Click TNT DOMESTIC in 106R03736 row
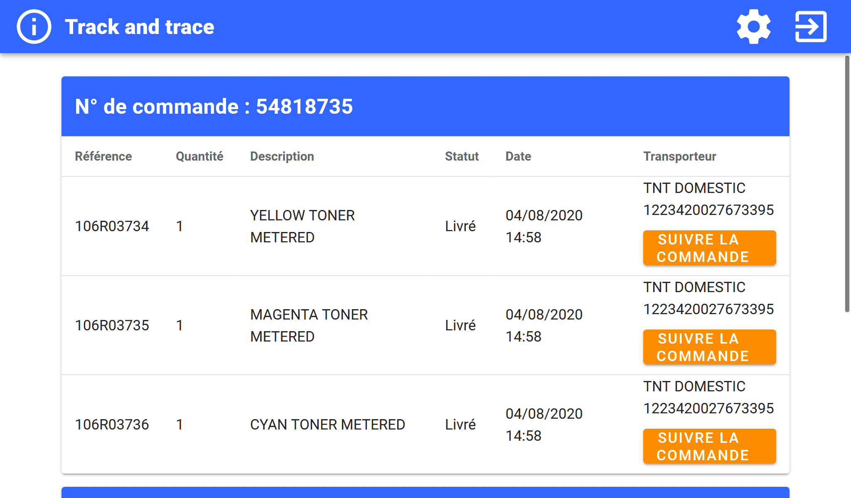This screenshot has height=498, width=851. coord(694,386)
